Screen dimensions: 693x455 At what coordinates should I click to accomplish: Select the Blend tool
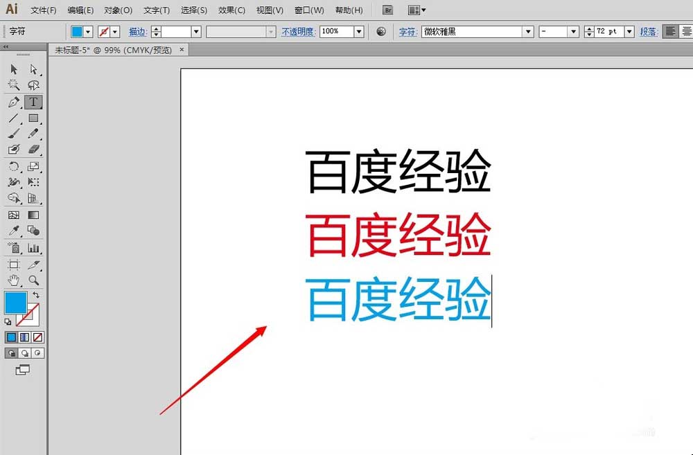pos(33,231)
